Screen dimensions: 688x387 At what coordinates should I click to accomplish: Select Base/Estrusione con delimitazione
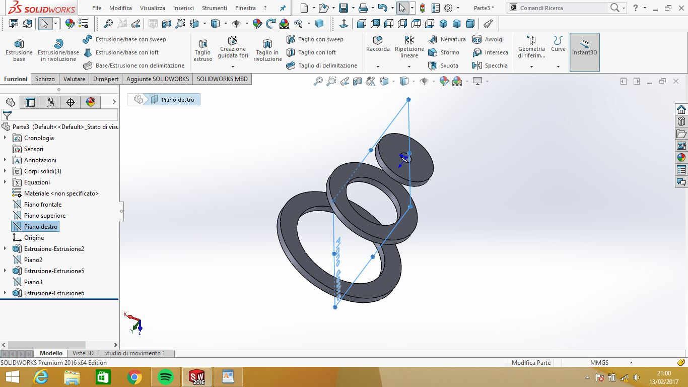[x=133, y=66]
